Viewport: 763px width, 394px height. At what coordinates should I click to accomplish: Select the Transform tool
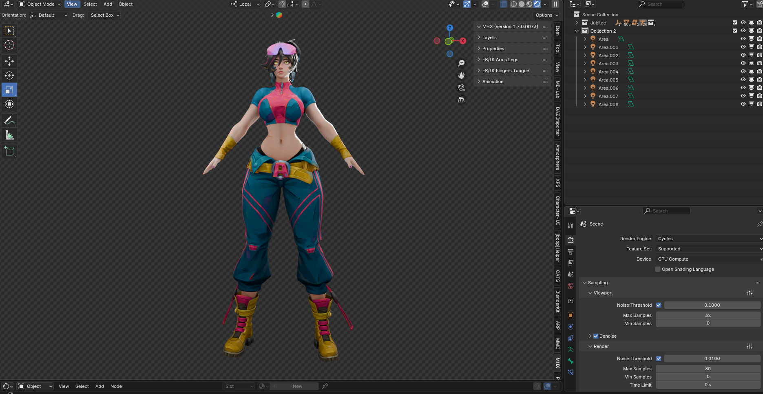pyautogui.click(x=9, y=104)
